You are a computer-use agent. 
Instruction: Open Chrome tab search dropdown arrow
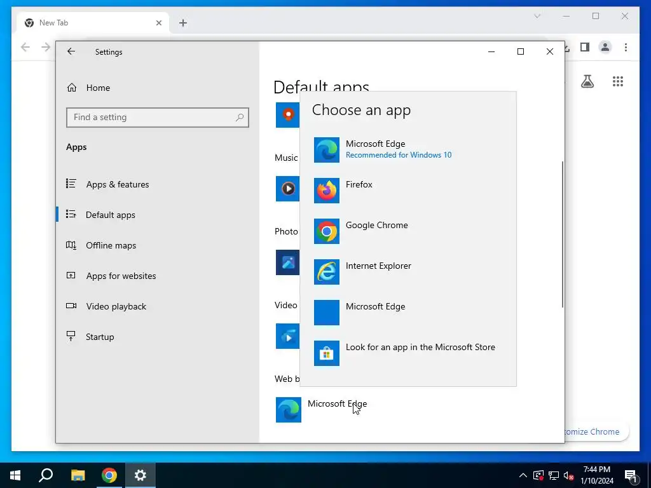click(x=537, y=16)
